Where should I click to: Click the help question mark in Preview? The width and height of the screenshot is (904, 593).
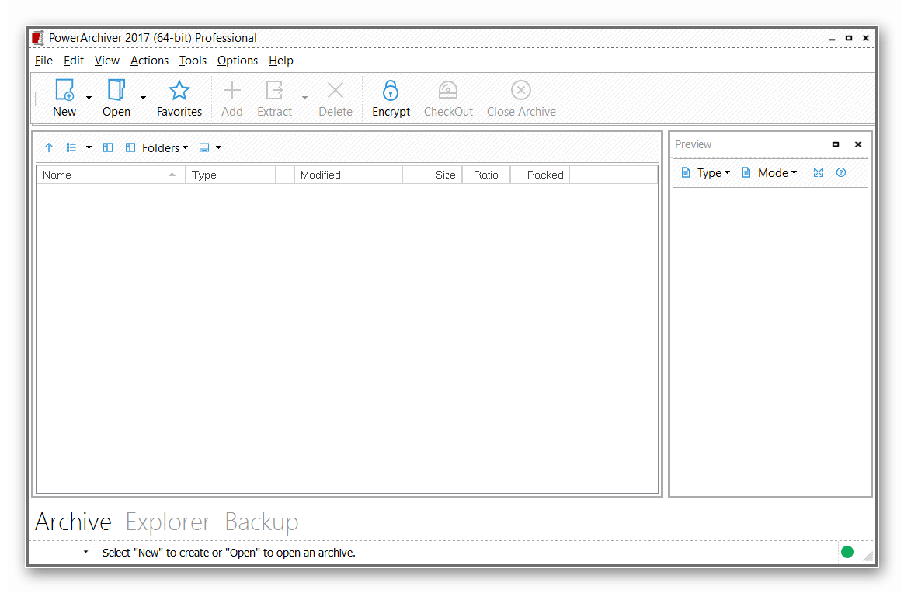click(841, 173)
